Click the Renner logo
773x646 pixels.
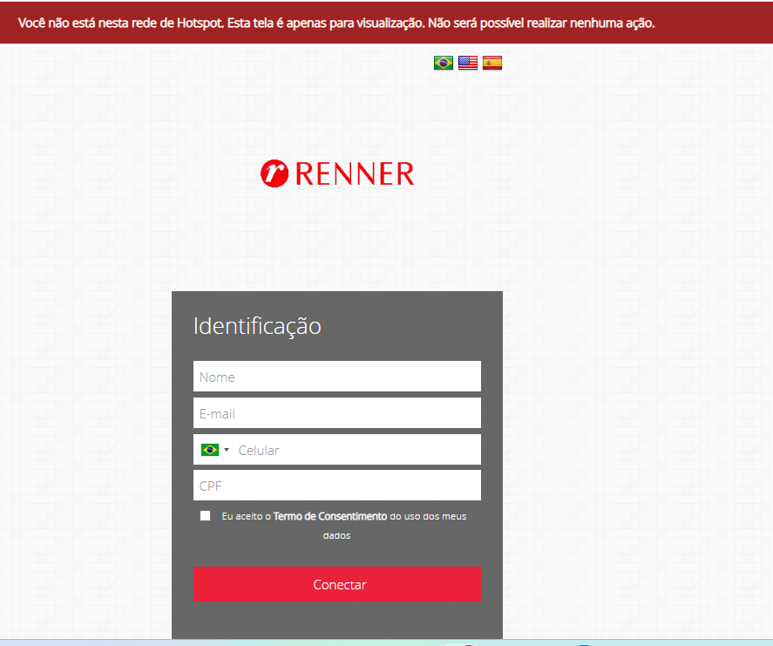coord(337,173)
